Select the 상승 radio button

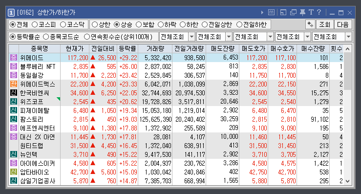coord(117,24)
